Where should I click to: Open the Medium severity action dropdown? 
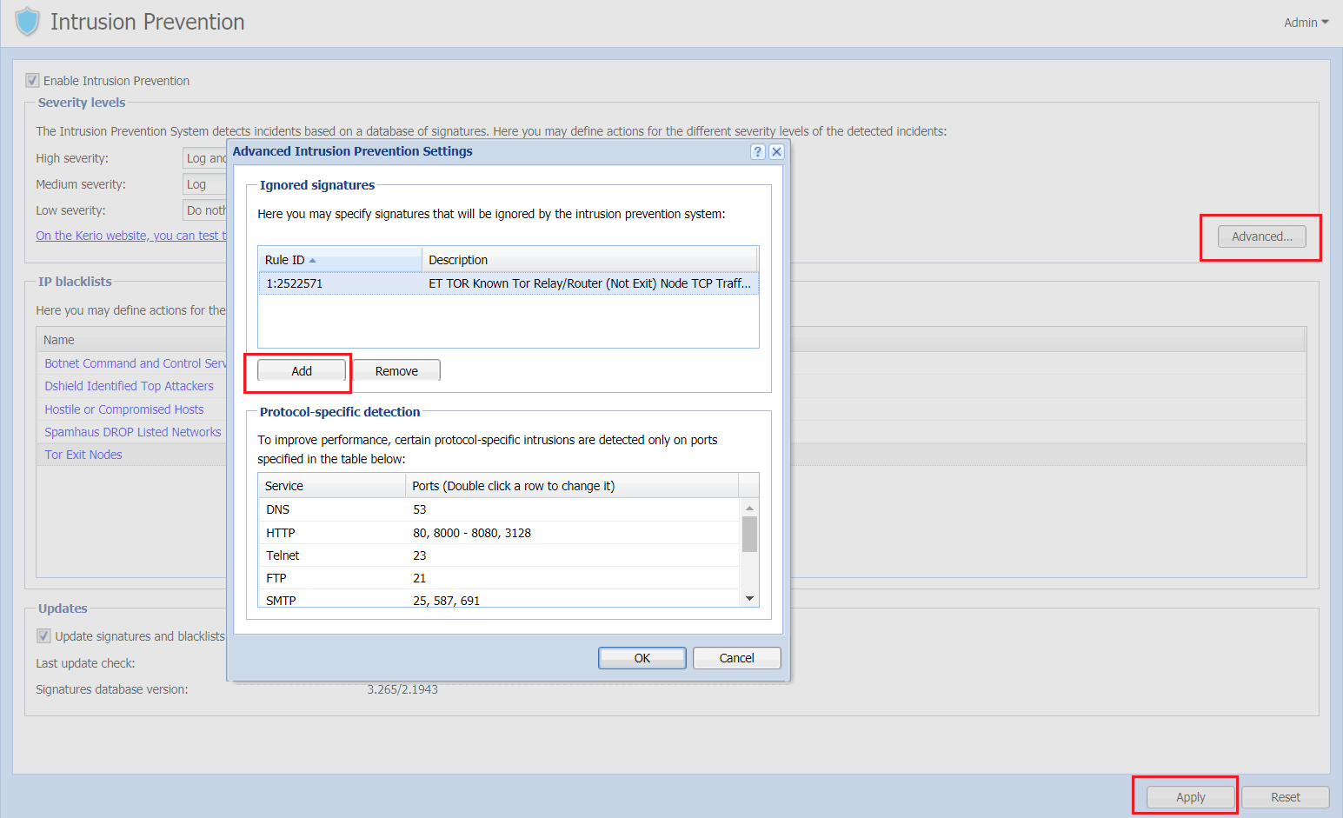(204, 184)
